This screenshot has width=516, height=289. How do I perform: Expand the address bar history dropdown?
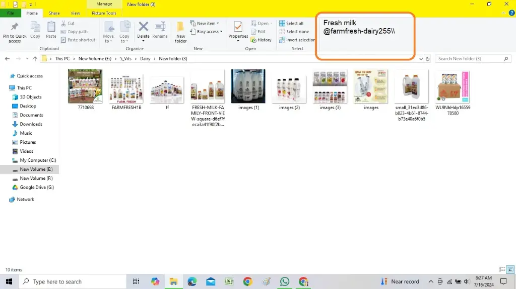[421, 59]
